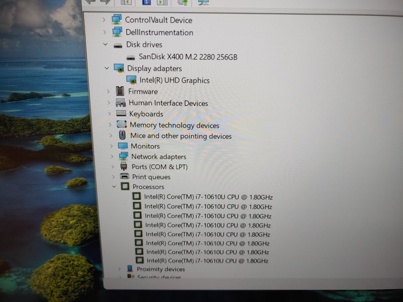Expand the Ports (COM & LPT) node
The image size is (403, 302).
tap(113, 167)
